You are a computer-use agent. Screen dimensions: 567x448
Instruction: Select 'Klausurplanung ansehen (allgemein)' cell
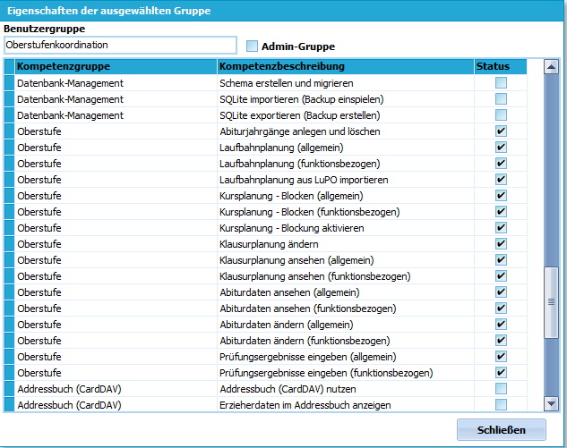pyautogui.click(x=346, y=260)
